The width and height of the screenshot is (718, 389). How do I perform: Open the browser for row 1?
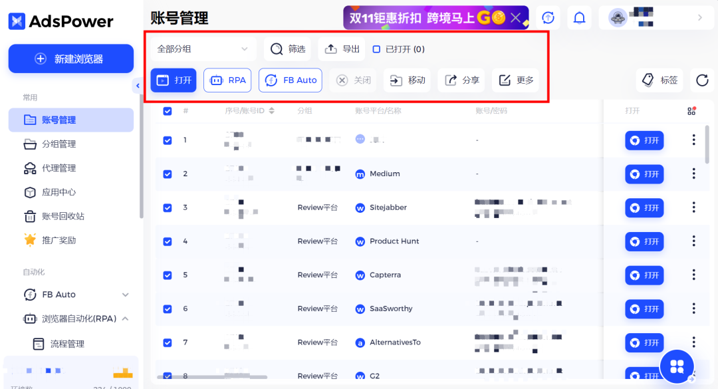click(644, 140)
